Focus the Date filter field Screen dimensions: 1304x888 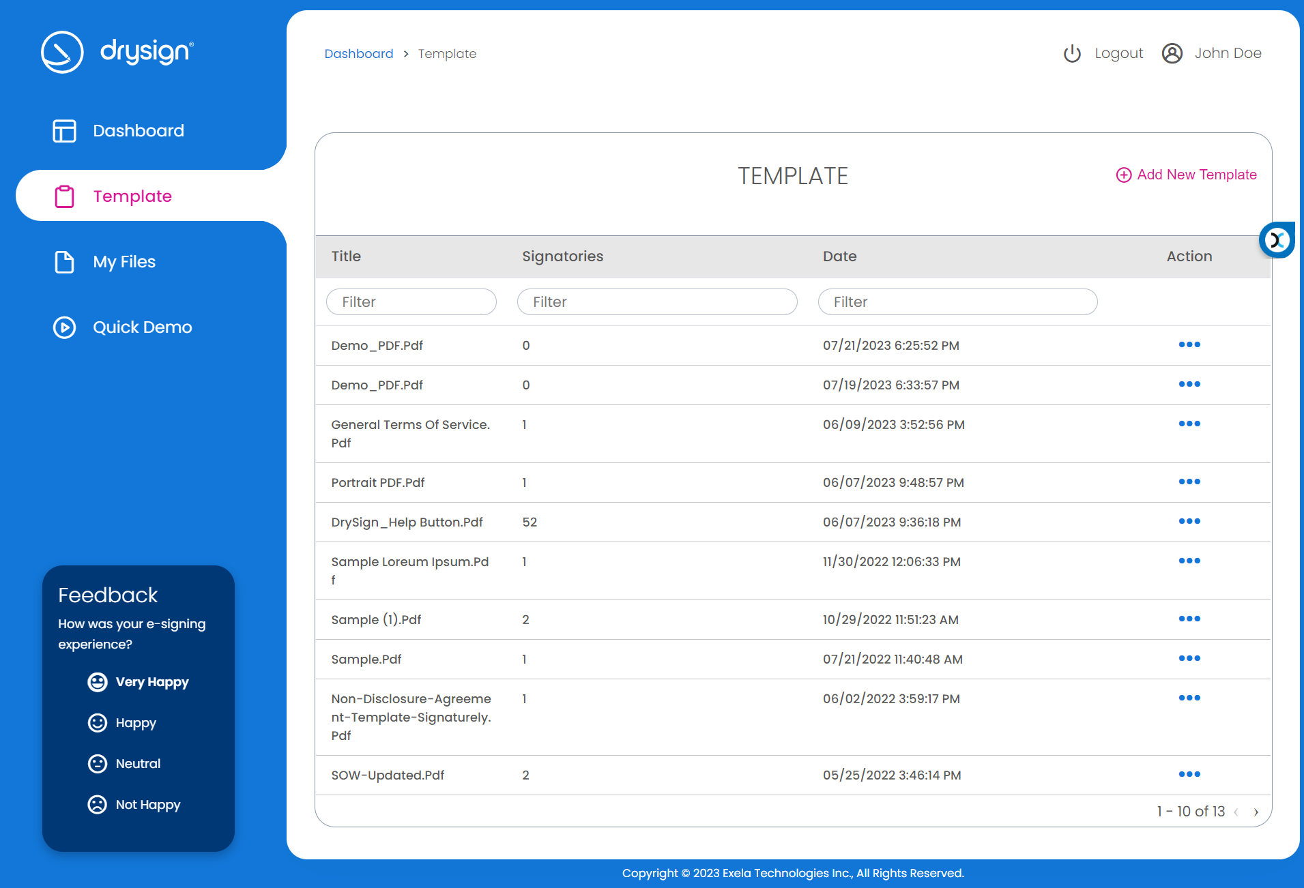pyautogui.click(x=958, y=302)
